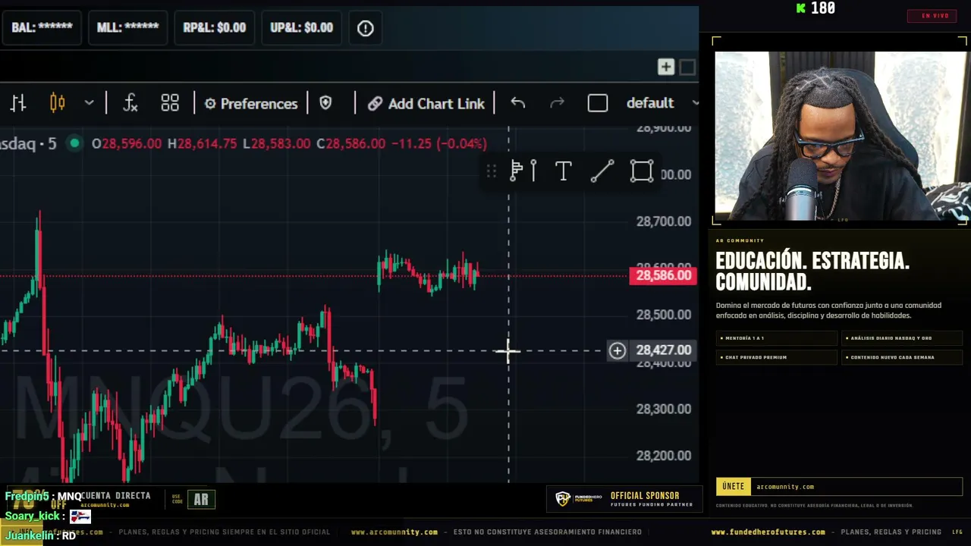
Task: Click the 28,500.00 price axis value
Action: [664, 315]
